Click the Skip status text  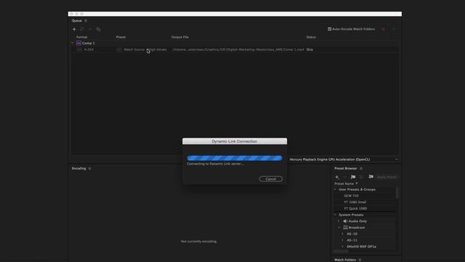tap(310, 49)
